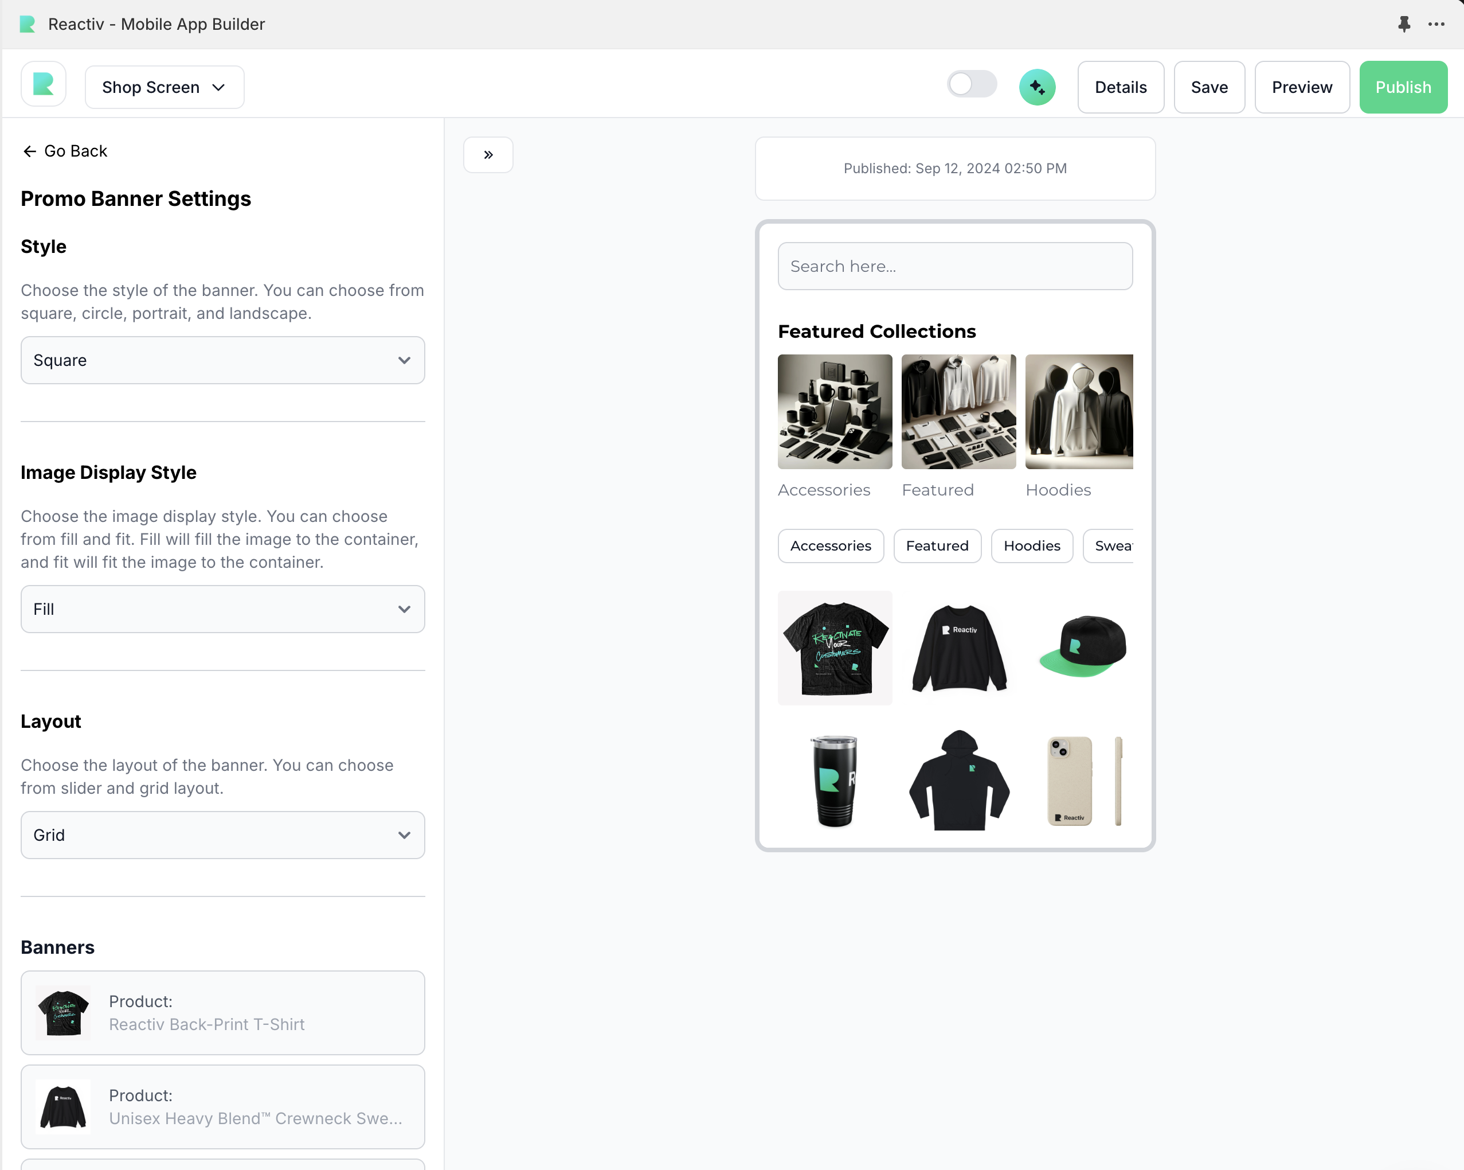Click the Go Back arrow
This screenshot has width=1464, height=1170.
(30, 151)
